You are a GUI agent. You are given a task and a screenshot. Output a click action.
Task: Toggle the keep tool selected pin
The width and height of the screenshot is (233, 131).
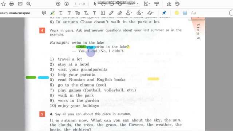[x=164, y=13]
